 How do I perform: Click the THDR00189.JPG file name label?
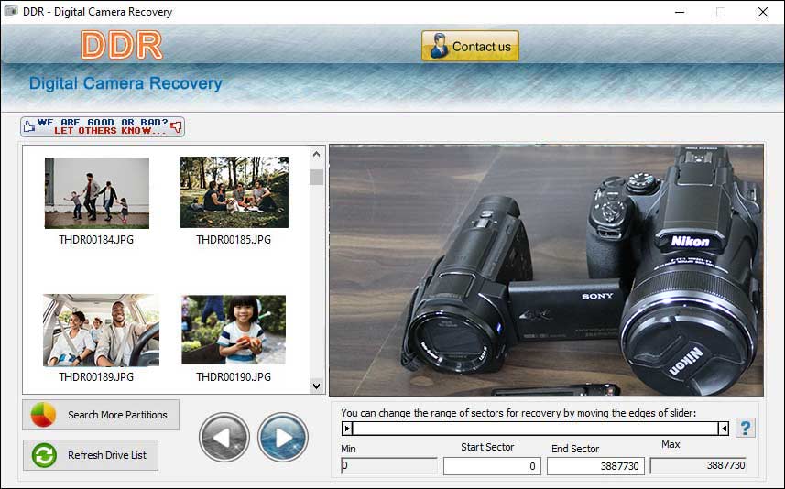pyautogui.click(x=96, y=377)
